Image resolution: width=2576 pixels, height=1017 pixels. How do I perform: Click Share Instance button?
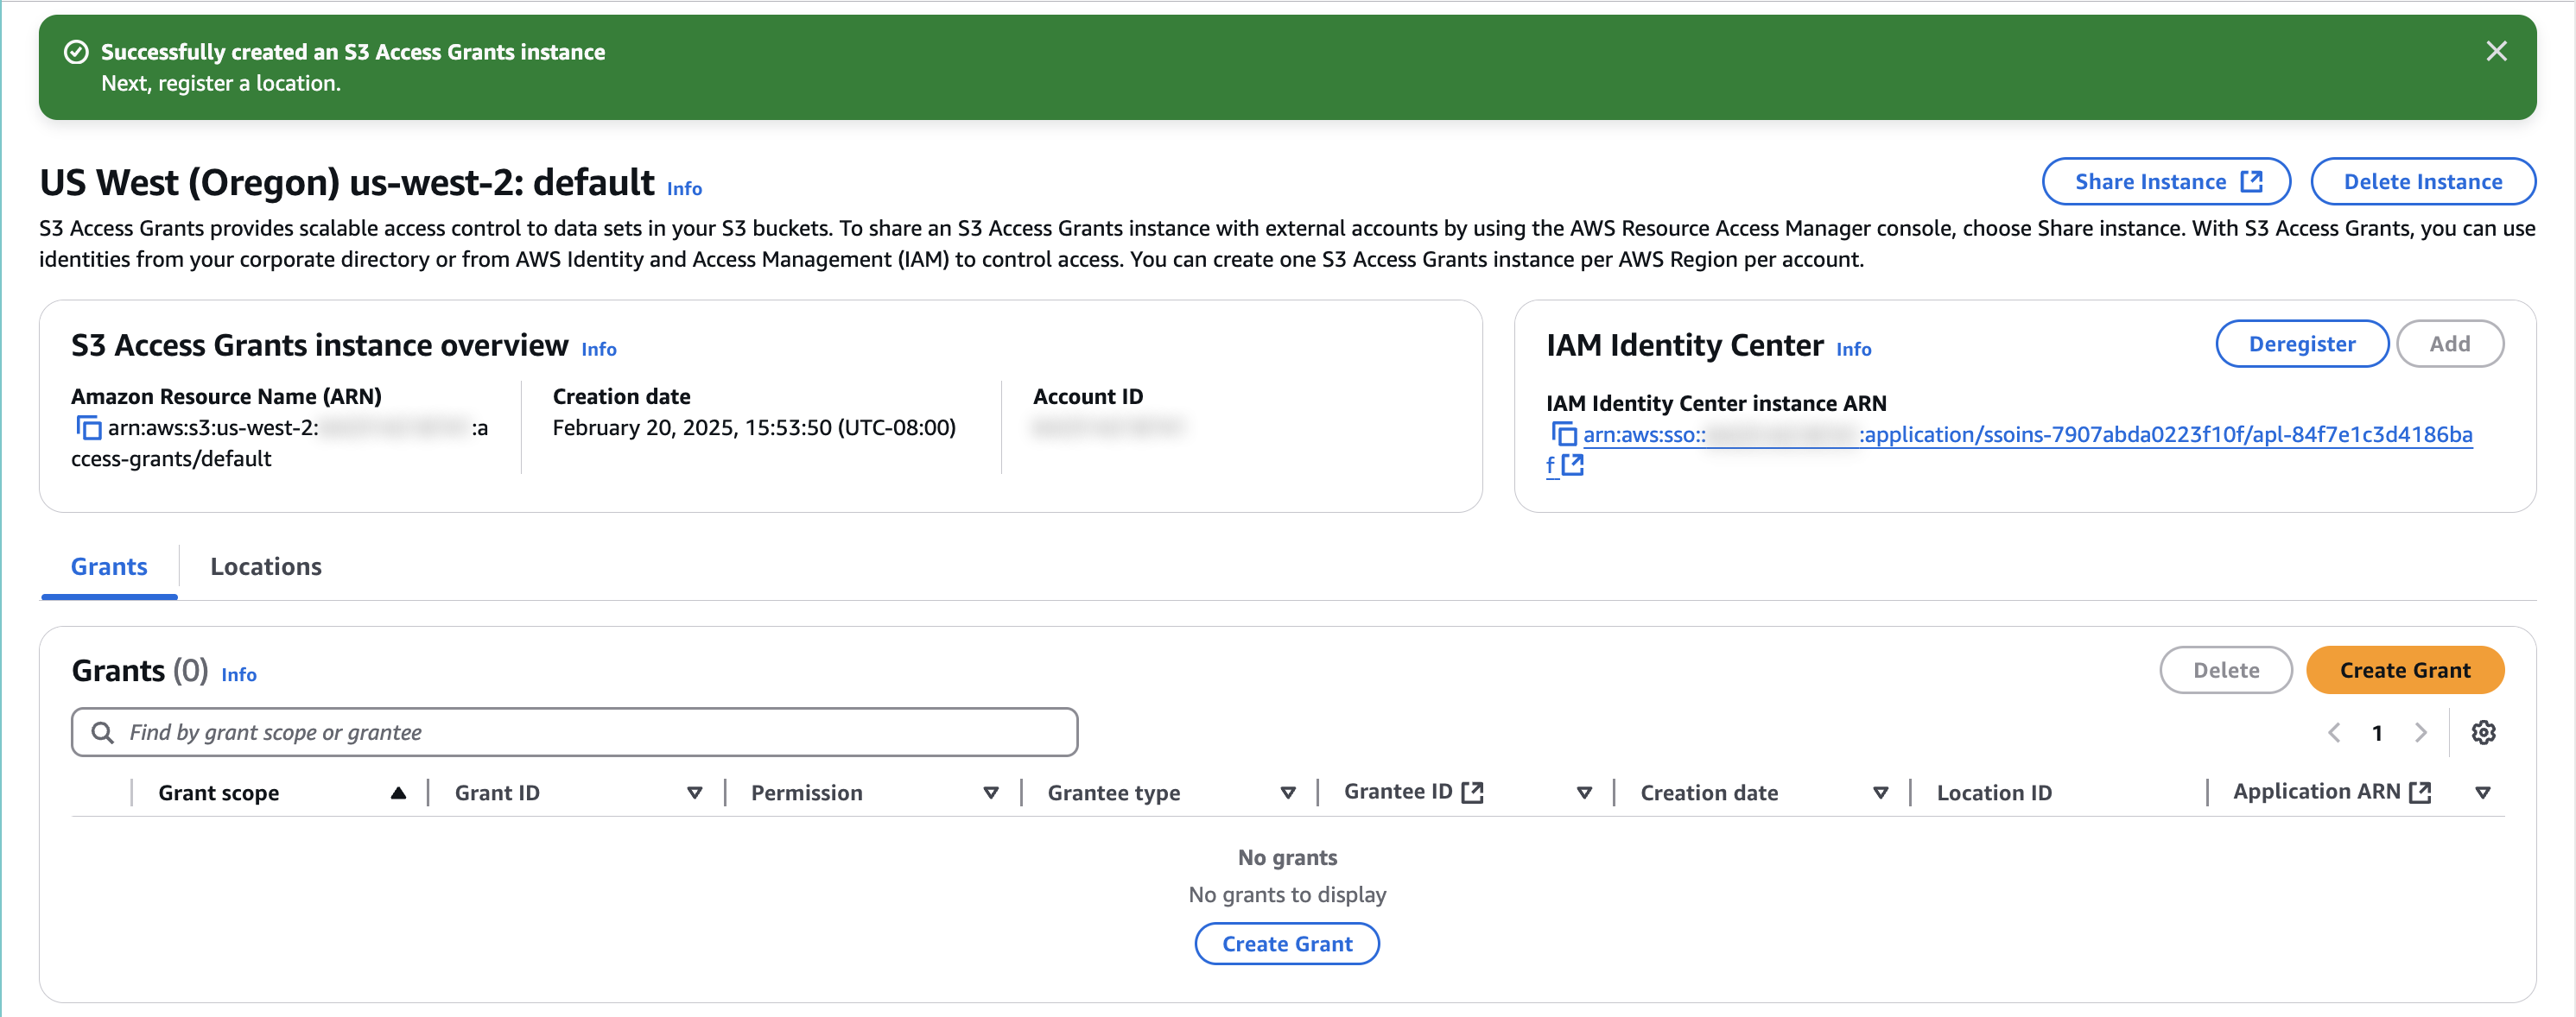2166,182
